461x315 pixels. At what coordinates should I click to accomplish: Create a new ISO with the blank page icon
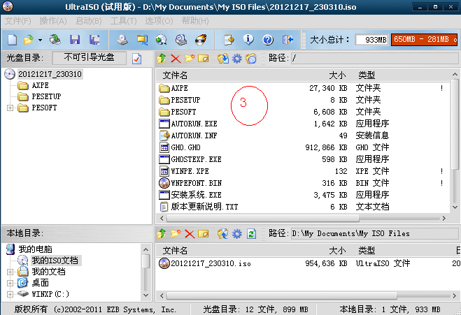(12, 40)
